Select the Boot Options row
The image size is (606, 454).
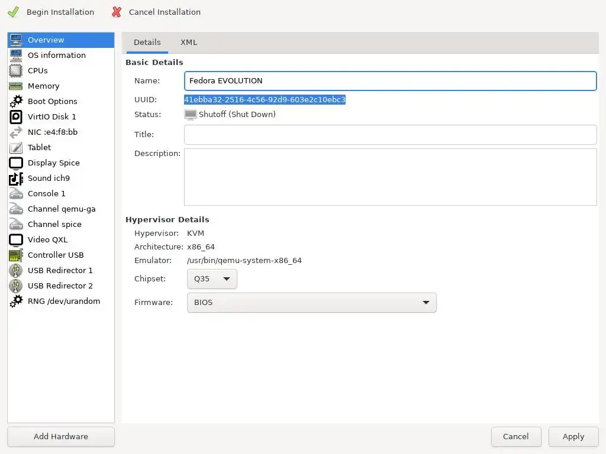[61, 101]
